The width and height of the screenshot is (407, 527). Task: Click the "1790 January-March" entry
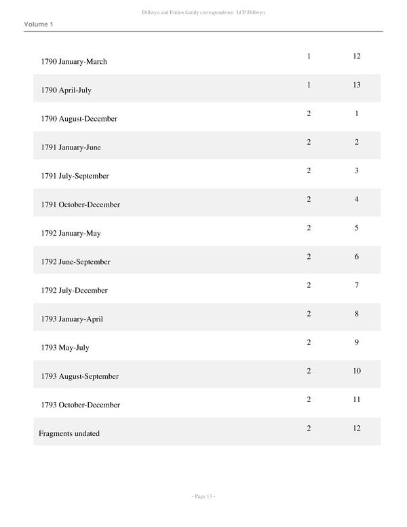(74, 62)
